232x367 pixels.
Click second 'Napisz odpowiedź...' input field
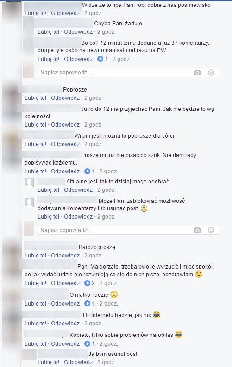[x=128, y=230]
